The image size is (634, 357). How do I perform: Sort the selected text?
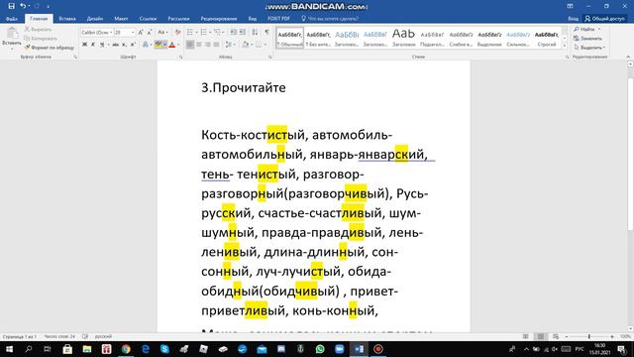click(x=255, y=33)
